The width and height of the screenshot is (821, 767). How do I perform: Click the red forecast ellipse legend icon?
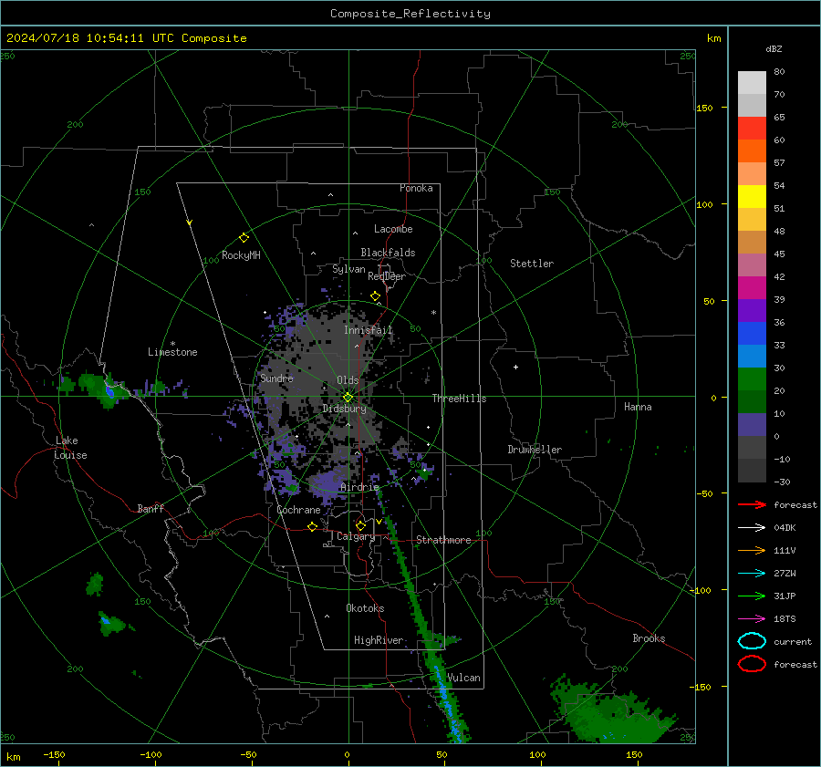click(752, 664)
